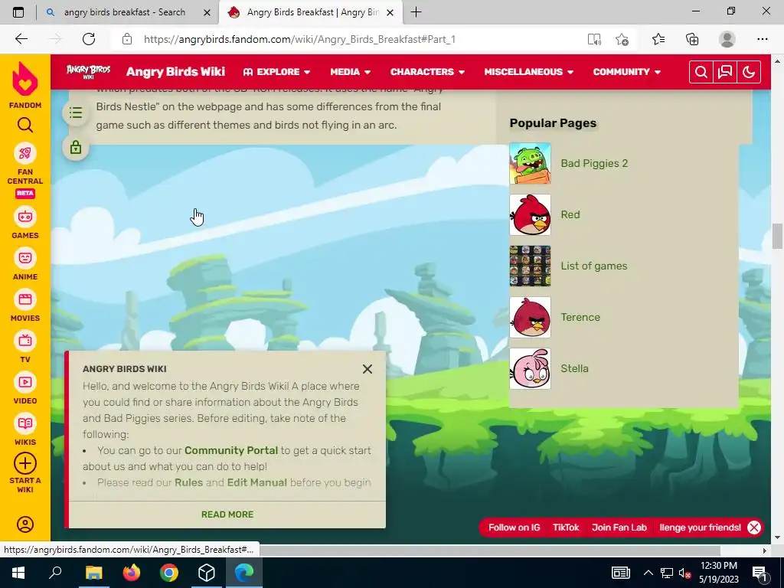The height and width of the screenshot is (588, 784).
Task: Open Edge Settings and more menu
Action: pyautogui.click(x=762, y=39)
